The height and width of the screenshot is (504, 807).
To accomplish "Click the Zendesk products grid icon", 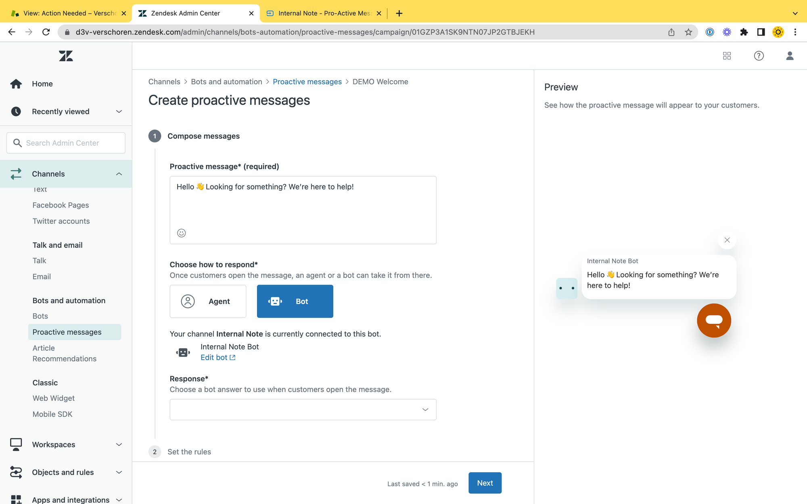I will point(727,56).
